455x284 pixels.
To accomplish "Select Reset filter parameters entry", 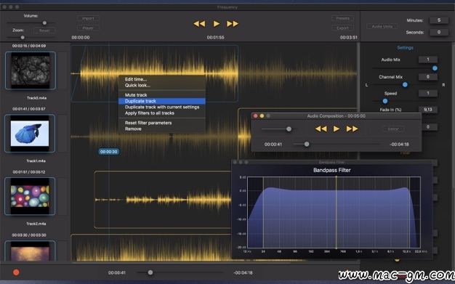I will click(x=162, y=123).
